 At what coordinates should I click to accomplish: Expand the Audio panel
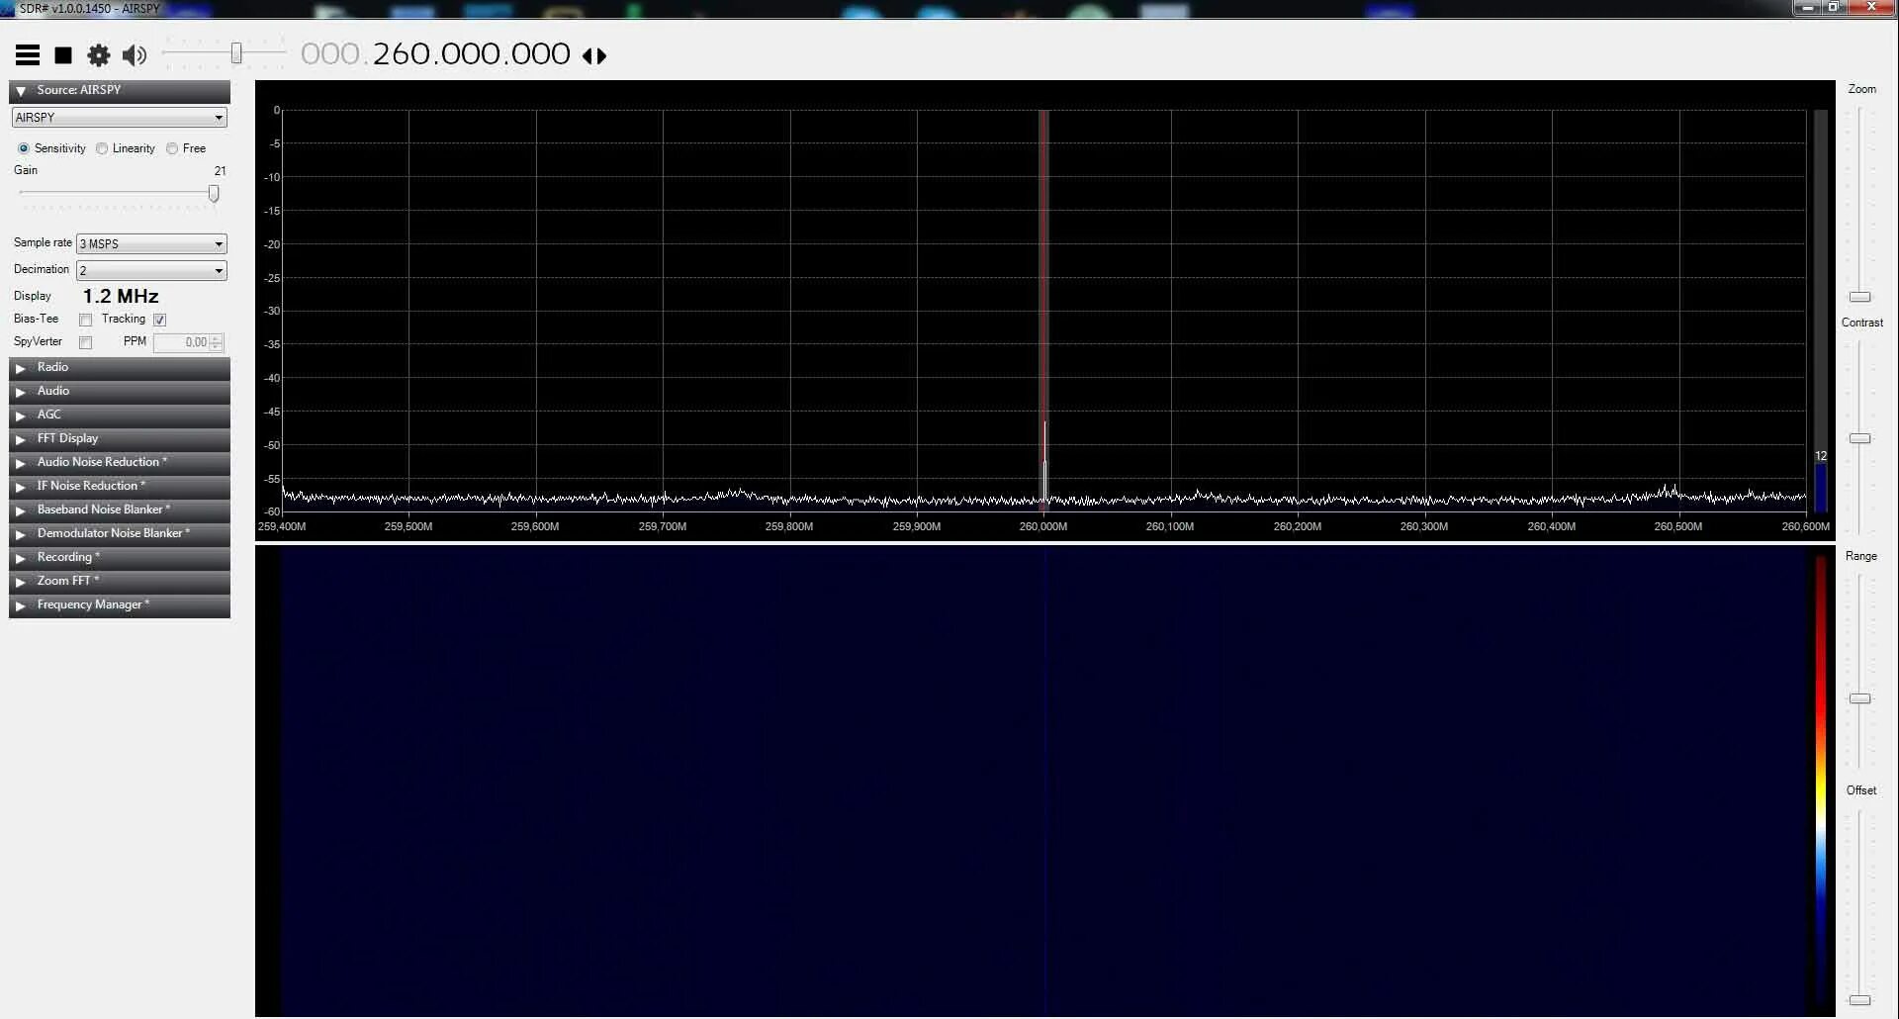coord(120,392)
